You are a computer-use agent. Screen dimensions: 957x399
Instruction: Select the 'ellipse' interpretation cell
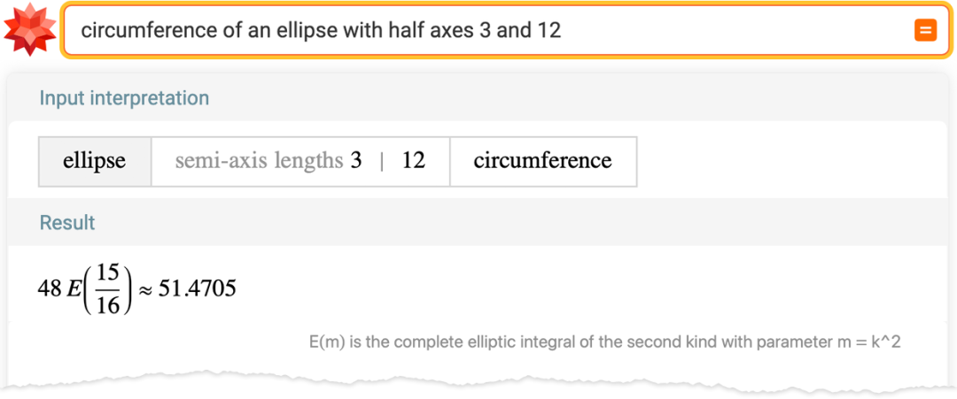(x=95, y=161)
